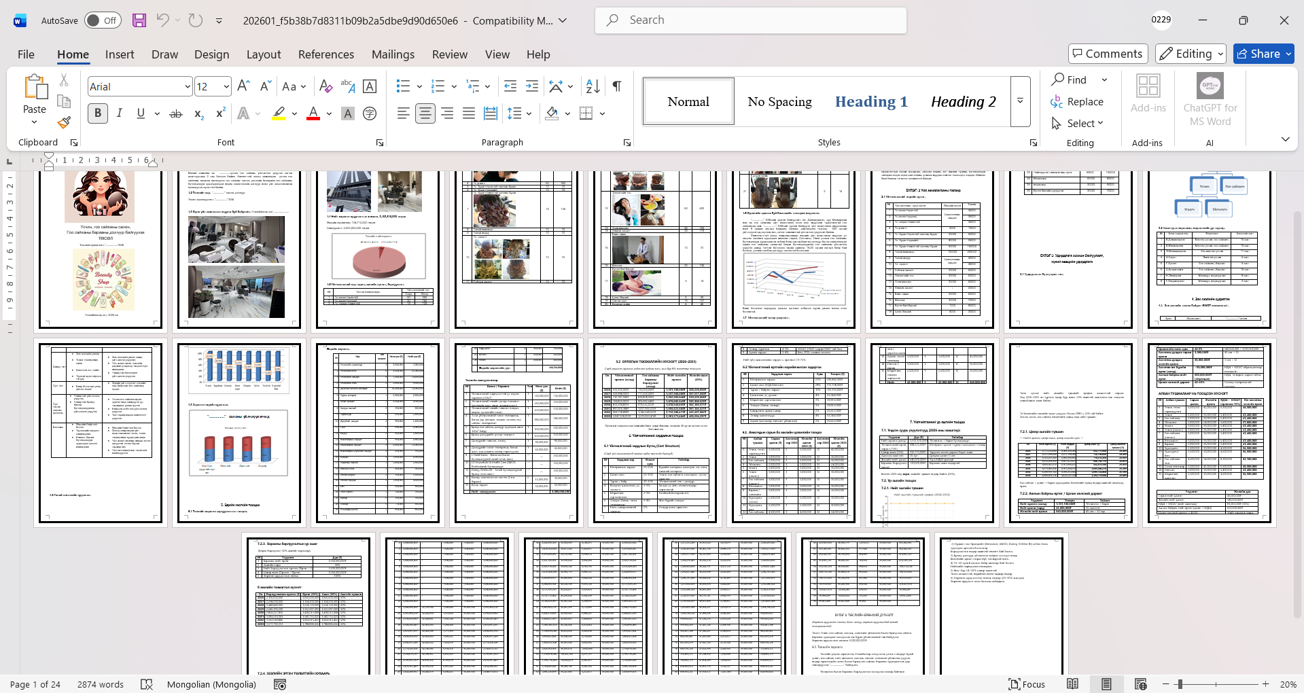Open the Editing mode dropdown
The image size is (1304, 693).
point(1191,54)
